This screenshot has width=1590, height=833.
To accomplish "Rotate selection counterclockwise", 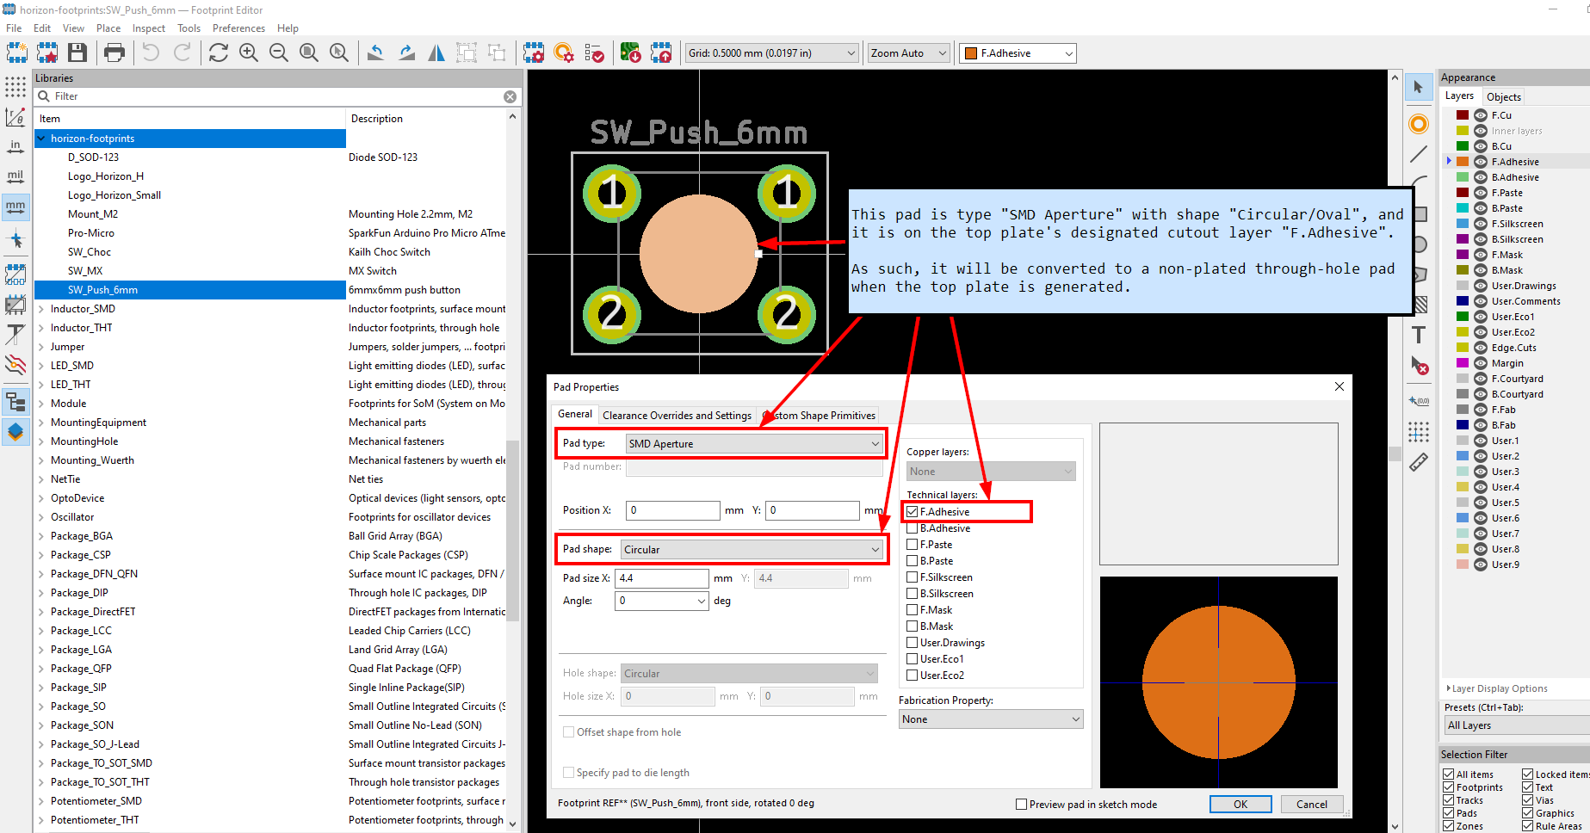I will [x=375, y=52].
